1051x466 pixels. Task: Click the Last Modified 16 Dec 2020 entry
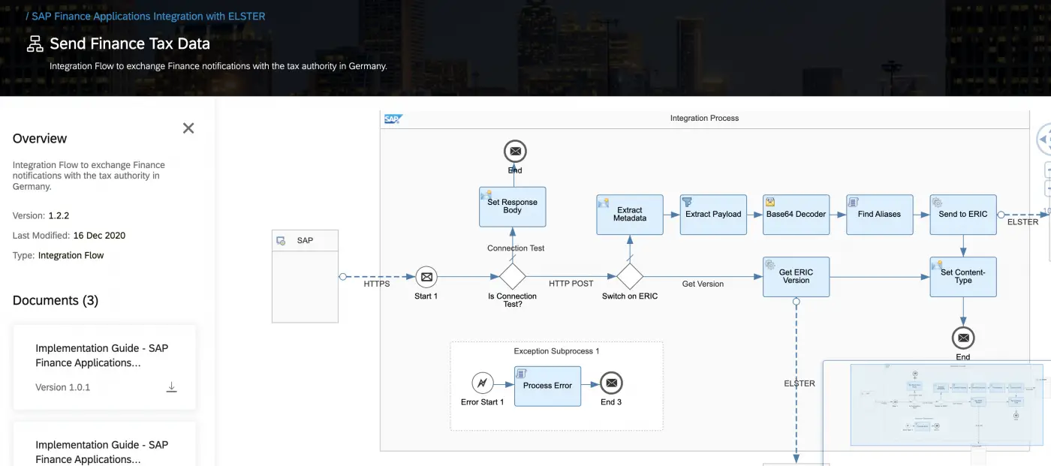69,235
